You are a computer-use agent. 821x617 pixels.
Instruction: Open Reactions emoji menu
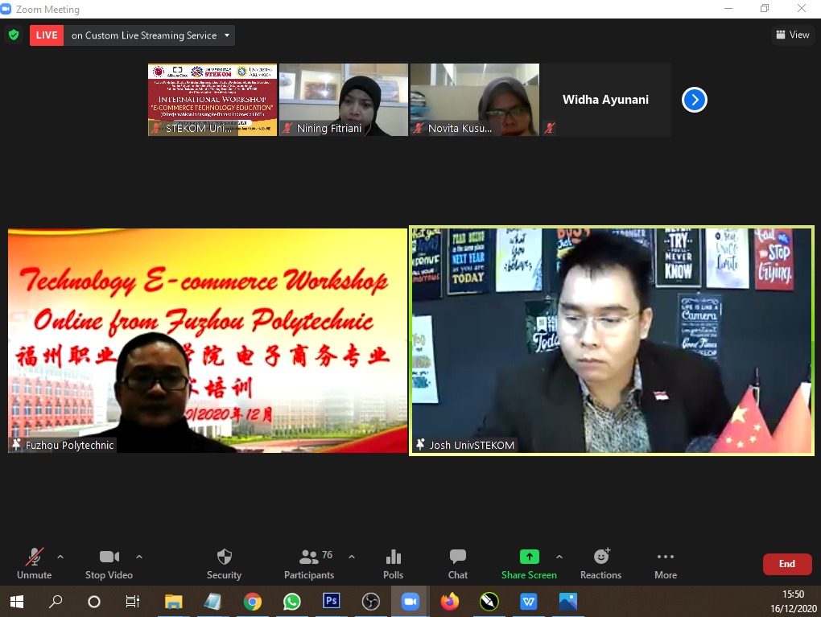pyautogui.click(x=600, y=563)
